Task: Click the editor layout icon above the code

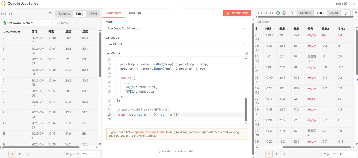Action: point(246,53)
